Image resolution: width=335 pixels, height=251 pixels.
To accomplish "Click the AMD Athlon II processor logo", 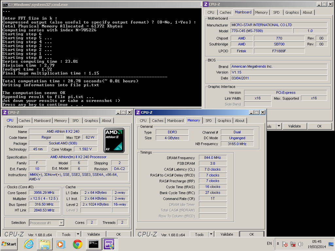I will [x=114, y=140].
